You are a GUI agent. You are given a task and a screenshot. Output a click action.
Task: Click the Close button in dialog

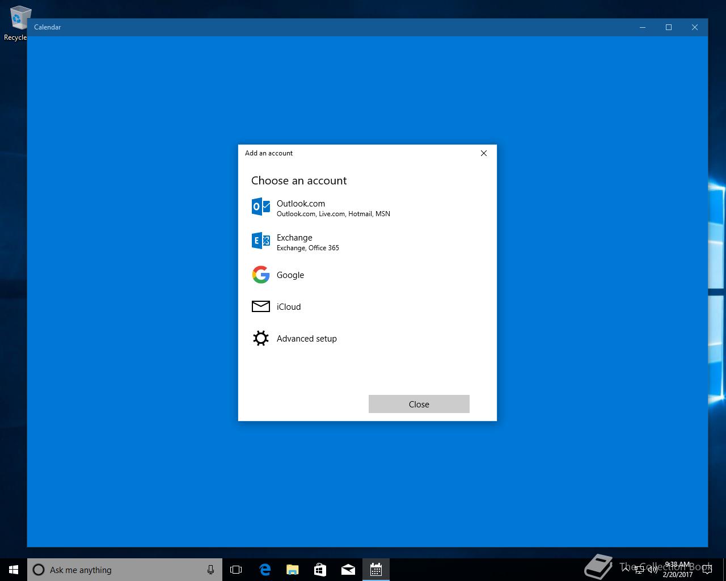pyautogui.click(x=419, y=404)
